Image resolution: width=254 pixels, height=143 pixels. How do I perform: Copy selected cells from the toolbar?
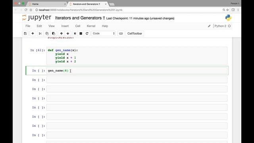(x=47, y=33)
